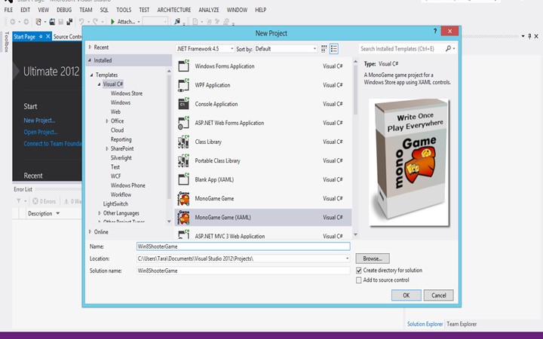Click the Browse... button
Image resolution: width=543 pixels, height=339 pixels.
(x=372, y=258)
